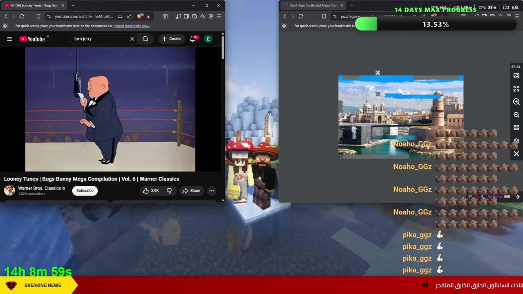Open the search tabs icon in YouTube window

165,16
